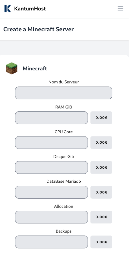Open the hamburger navigation menu
This screenshot has width=129, height=257.
point(120,8)
